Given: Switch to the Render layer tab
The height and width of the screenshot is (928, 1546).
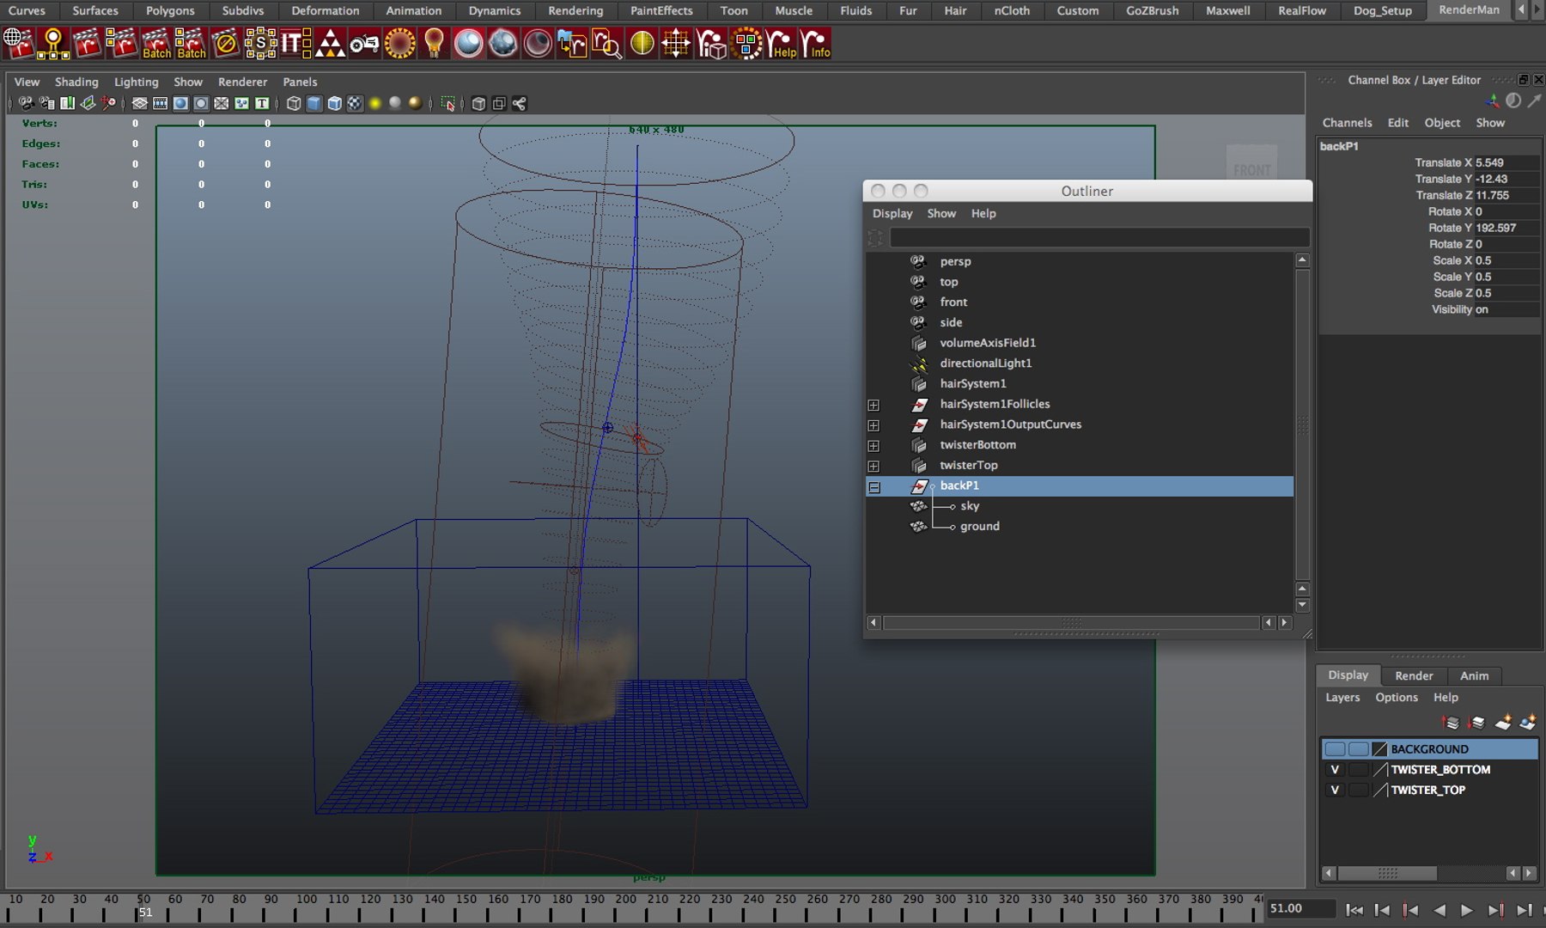Looking at the screenshot, I should point(1414,676).
